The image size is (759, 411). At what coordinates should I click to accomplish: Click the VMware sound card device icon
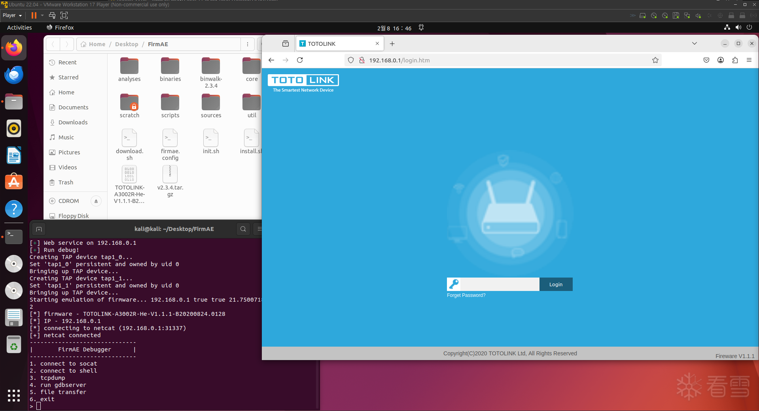[x=698, y=16]
